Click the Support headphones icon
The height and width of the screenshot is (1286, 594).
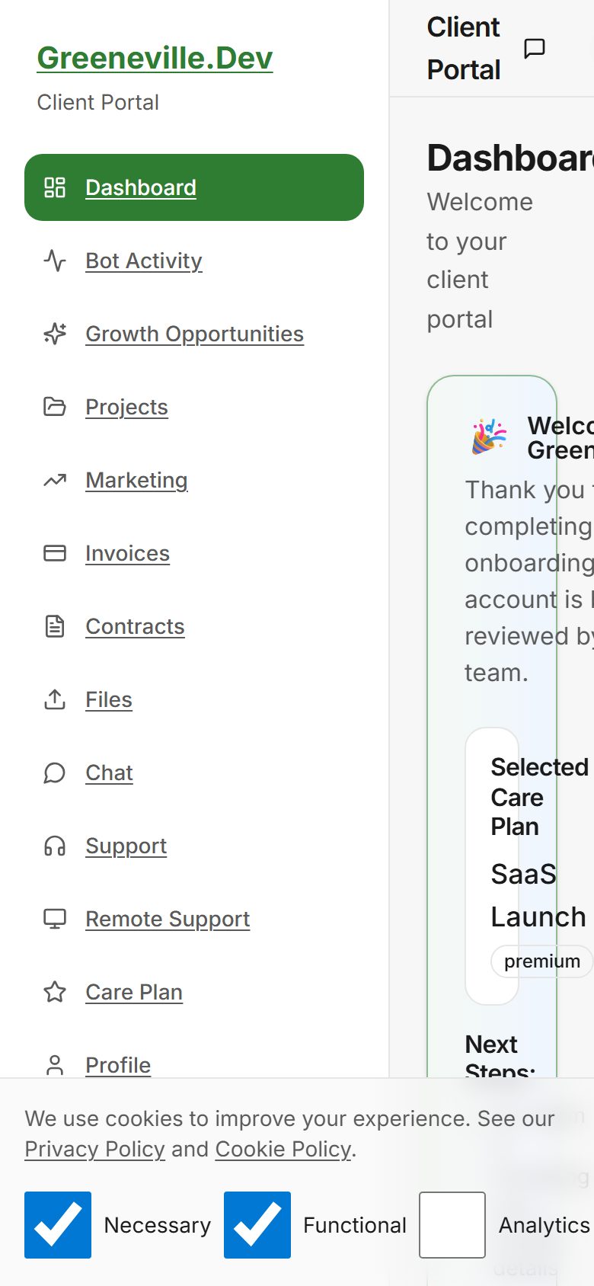[55, 846]
